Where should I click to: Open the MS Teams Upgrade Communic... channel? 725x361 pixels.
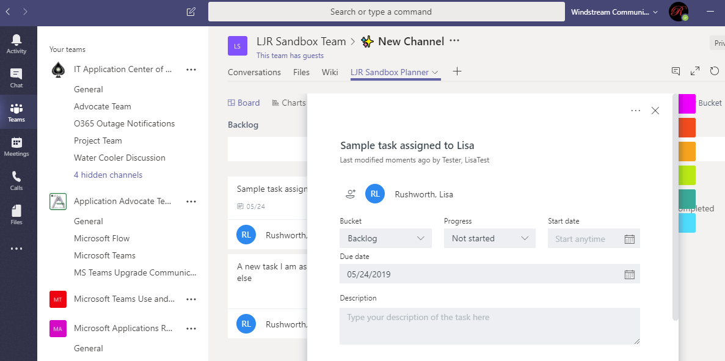[x=135, y=273]
